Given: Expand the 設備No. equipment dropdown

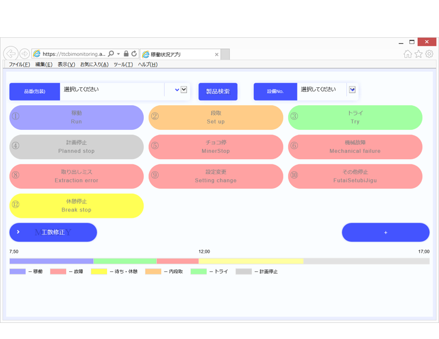Looking at the screenshot, I should point(352,90).
